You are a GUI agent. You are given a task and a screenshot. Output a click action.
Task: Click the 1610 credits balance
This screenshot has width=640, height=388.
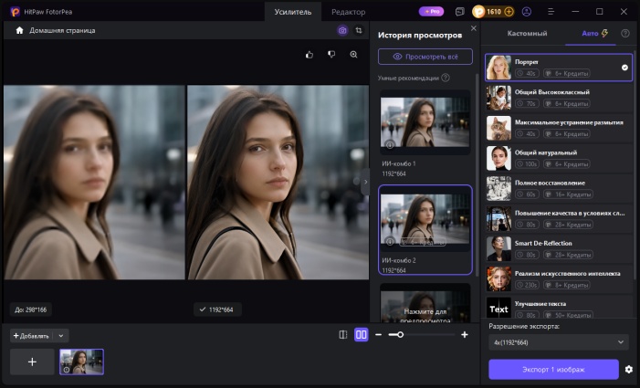[494, 12]
